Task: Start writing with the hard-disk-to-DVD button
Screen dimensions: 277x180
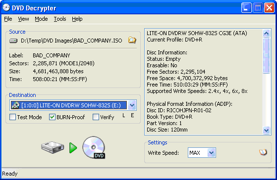Action: coord(73,147)
